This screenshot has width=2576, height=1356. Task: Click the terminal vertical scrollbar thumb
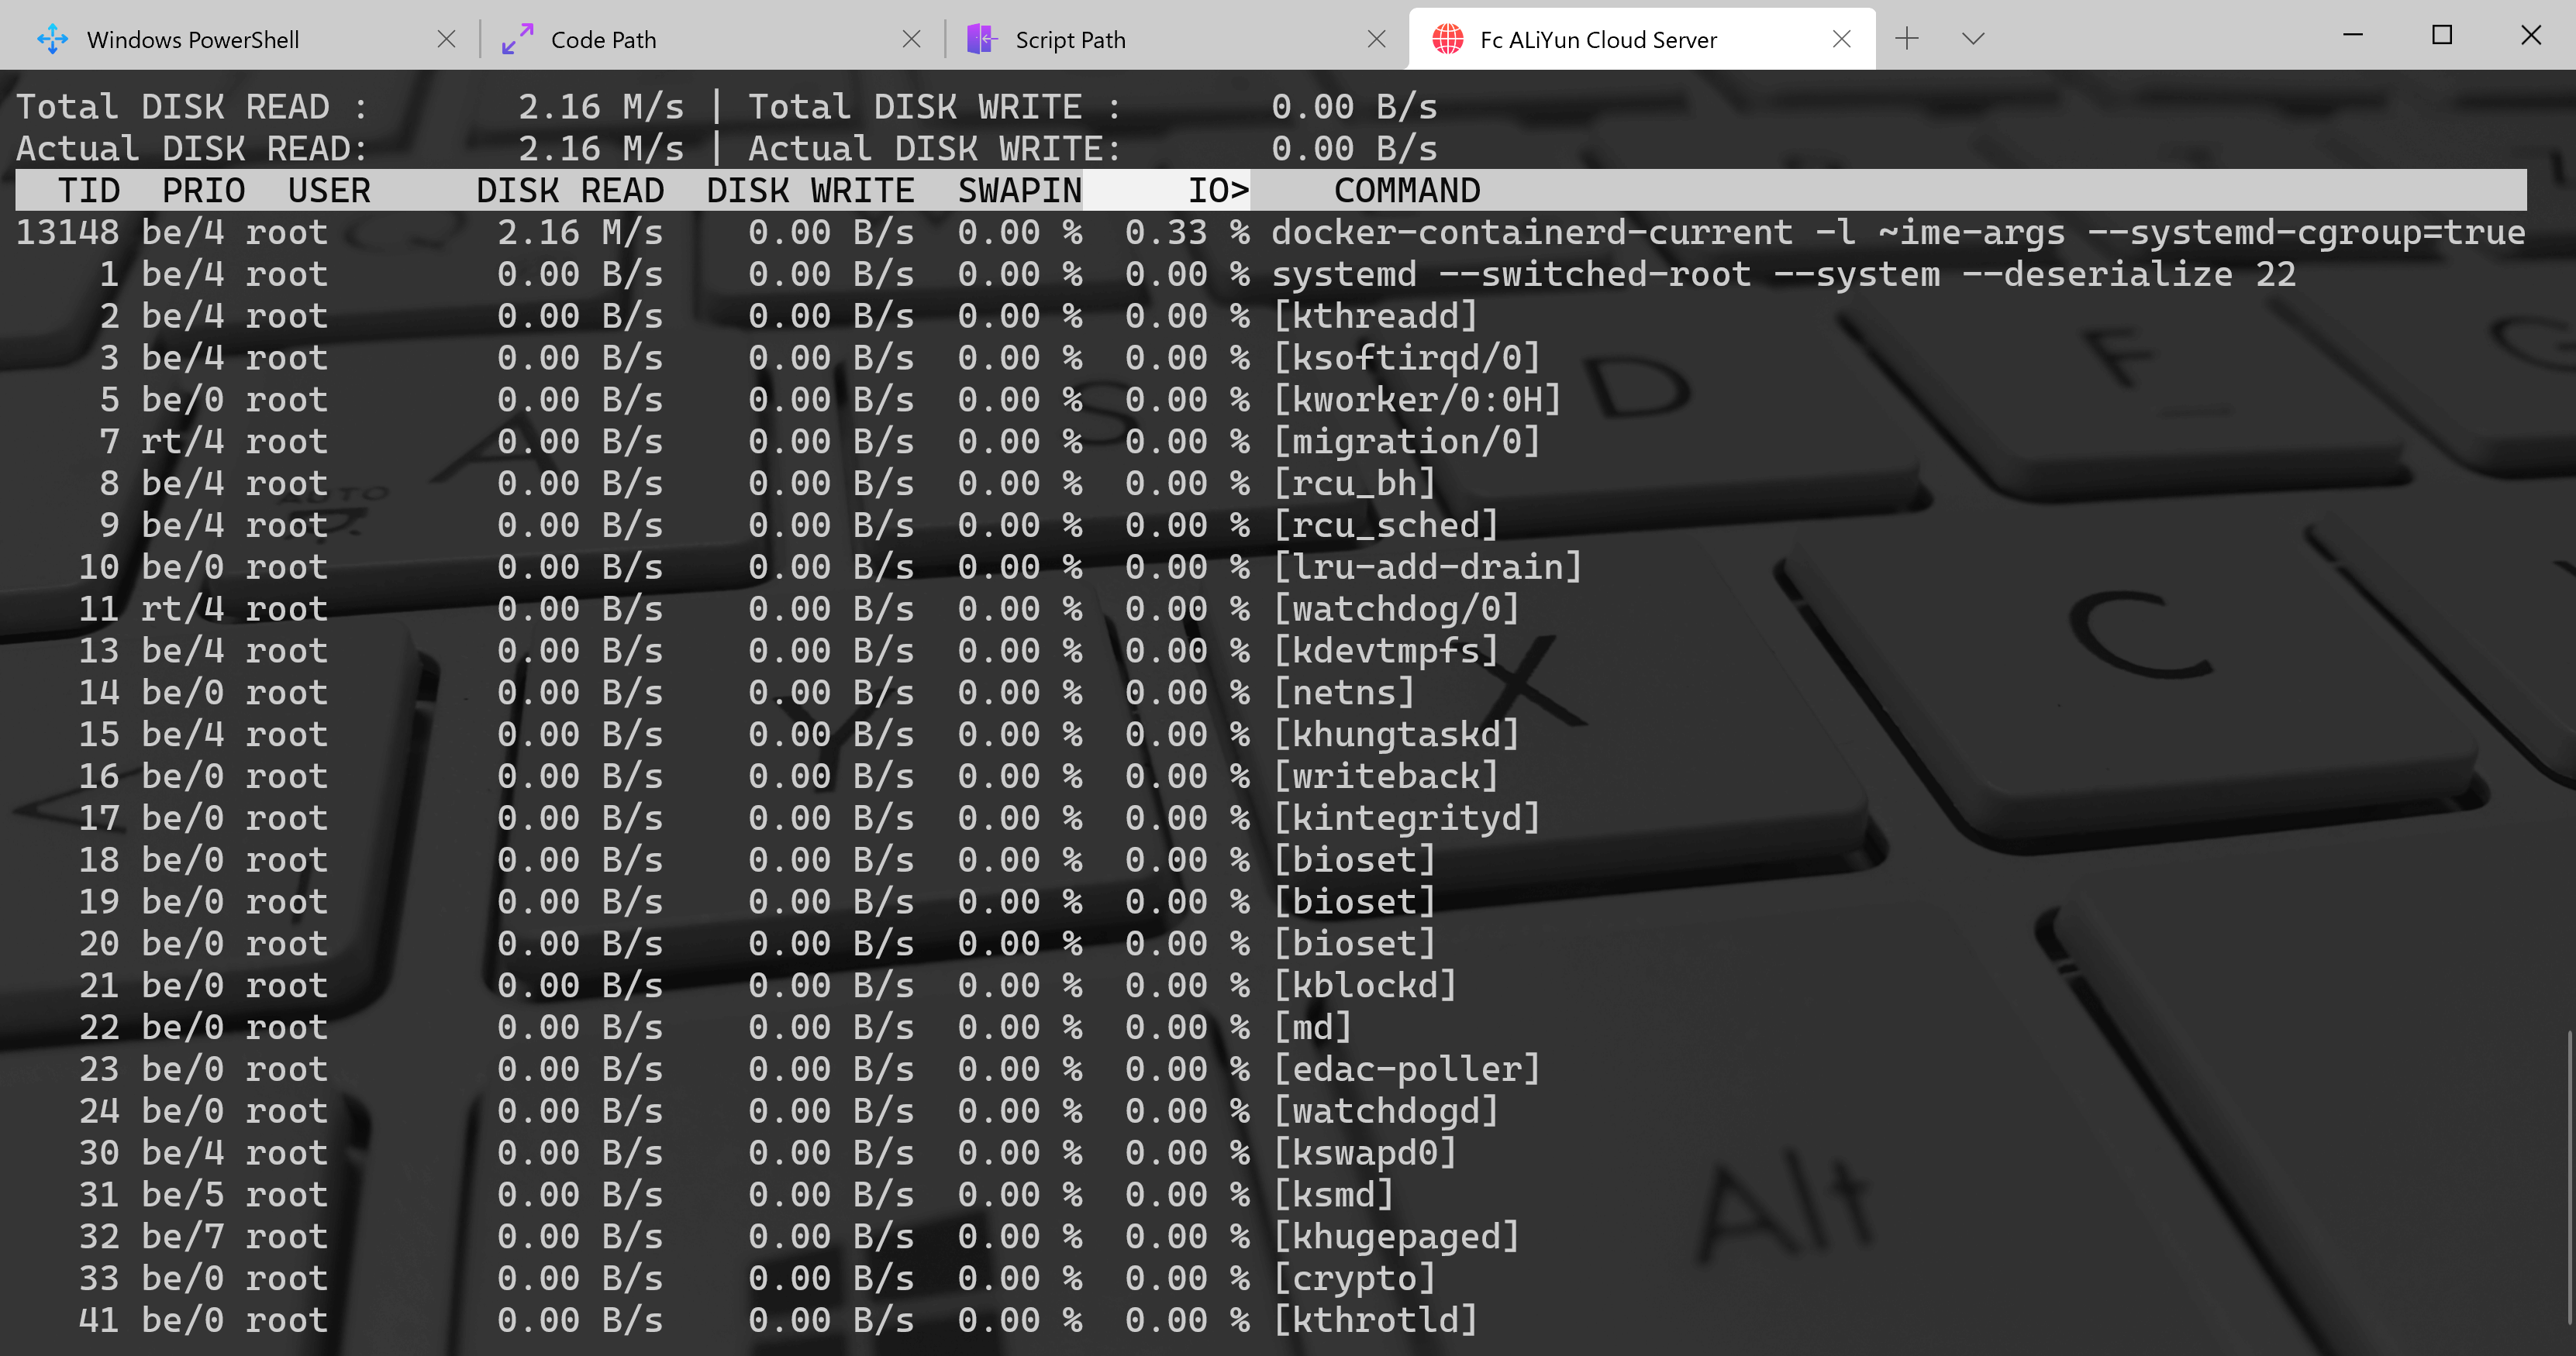[x=2568, y=1179]
